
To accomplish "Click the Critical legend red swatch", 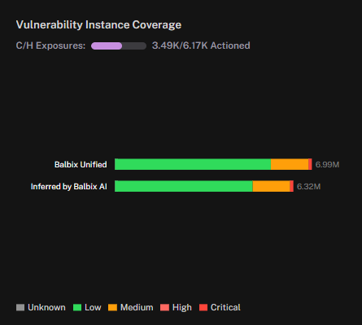I will click(203, 307).
